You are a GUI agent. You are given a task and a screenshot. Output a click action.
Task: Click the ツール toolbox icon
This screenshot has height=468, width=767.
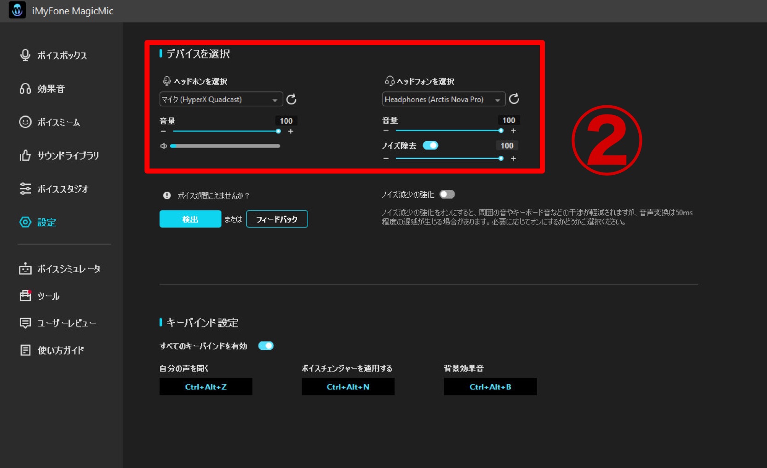coord(25,296)
